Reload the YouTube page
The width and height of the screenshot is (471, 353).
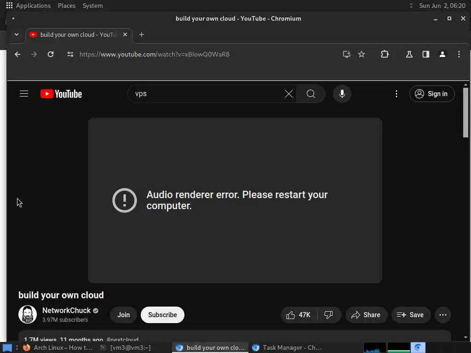(51, 54)
